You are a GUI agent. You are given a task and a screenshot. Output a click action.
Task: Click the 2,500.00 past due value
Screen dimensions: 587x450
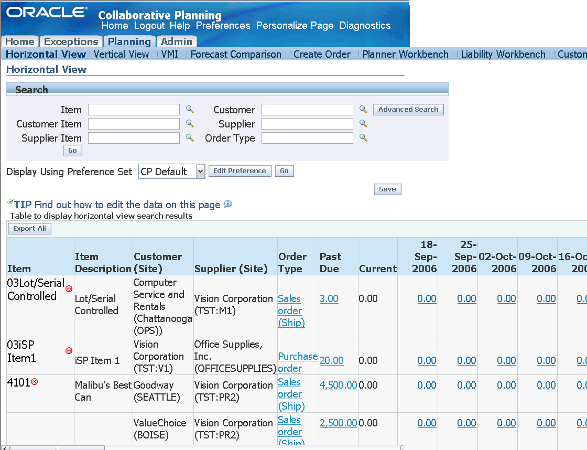click(339, 423)
